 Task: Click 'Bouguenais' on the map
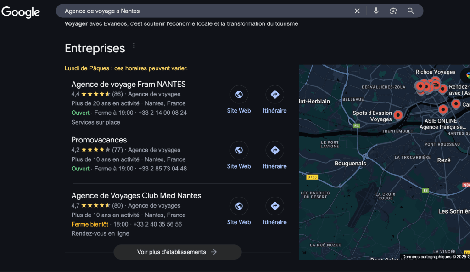tap(350, 164)
